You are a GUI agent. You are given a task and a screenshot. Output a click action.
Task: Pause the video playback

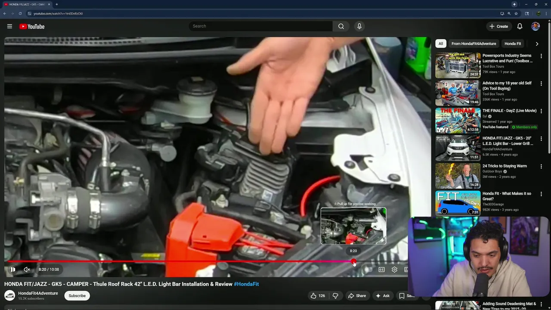[x=13, y=270]
